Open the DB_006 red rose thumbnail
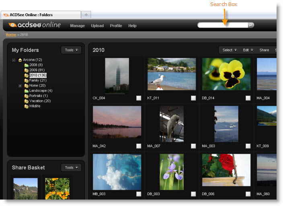Image resolution: width=283 pixels, height=206 pixels. [226, 170]
